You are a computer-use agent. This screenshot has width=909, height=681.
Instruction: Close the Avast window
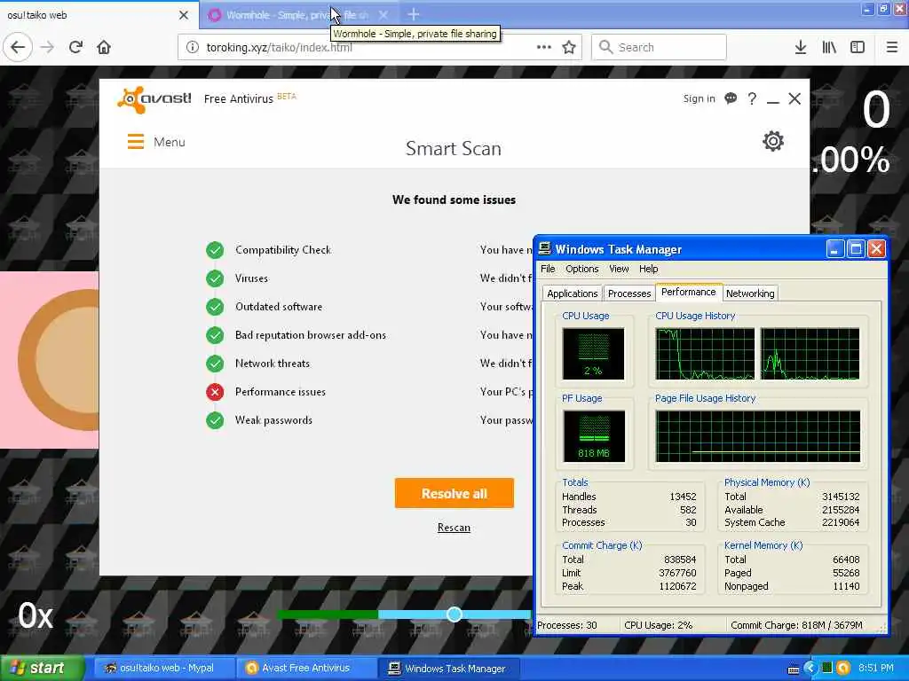(x=794, y=99)
